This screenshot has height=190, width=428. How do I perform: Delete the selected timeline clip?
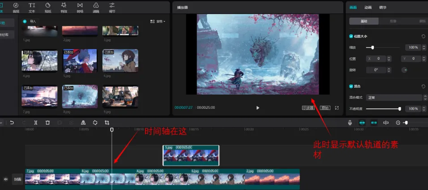tap(47, 123)
